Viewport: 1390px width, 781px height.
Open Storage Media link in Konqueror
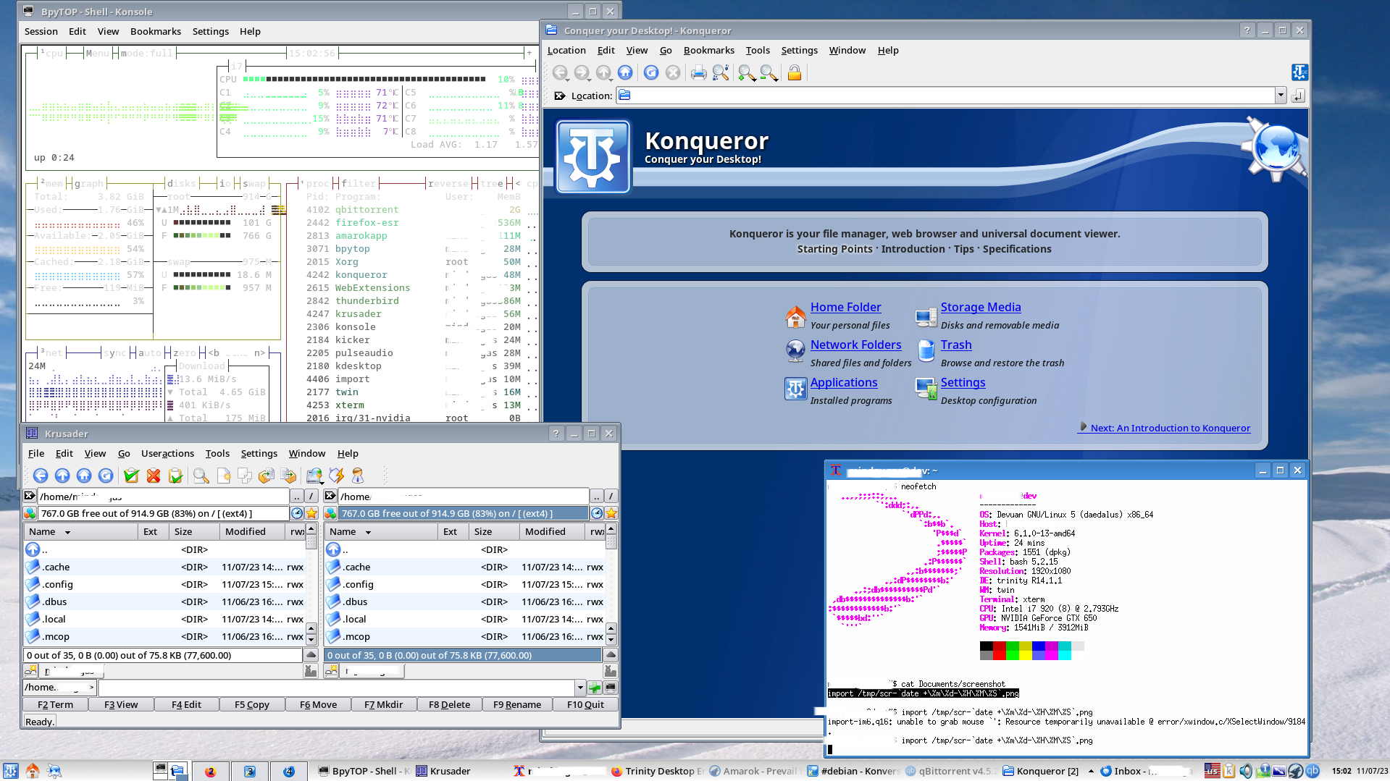(x=980, y=307)
